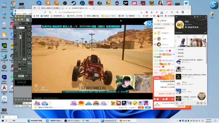Image resolution: width=219 pixels, height=123 pixels.
Task: Open the Wesun channel in YY list
Action: pyautogui.click(x=191, y=84)
